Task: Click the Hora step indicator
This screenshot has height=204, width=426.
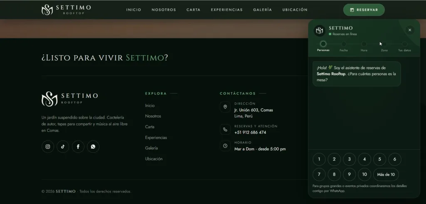Action: point(364,46)
